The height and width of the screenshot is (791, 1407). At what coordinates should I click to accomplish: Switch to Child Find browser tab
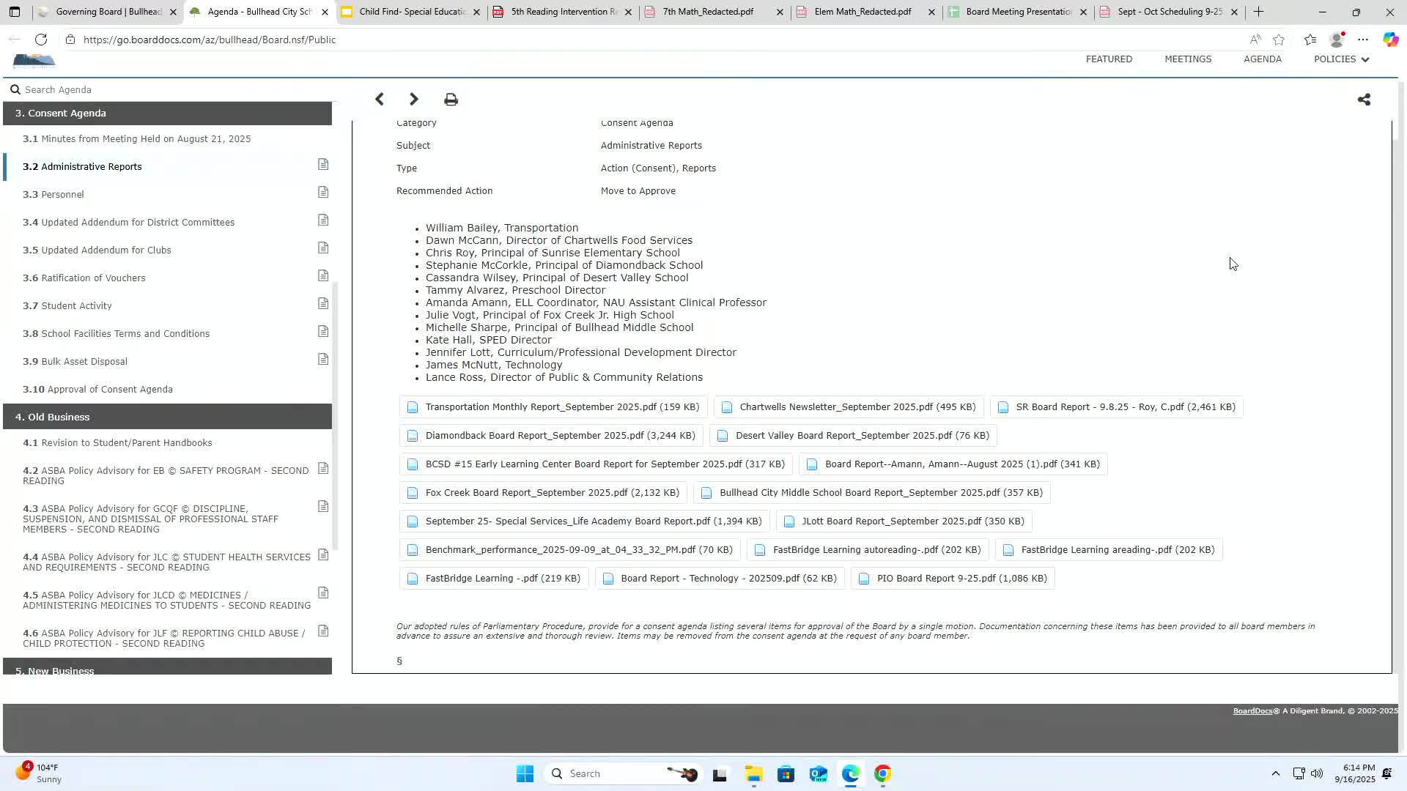pos(412,12)
